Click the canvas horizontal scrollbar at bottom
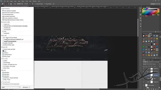The image size is (161, 90). [82, 89]
